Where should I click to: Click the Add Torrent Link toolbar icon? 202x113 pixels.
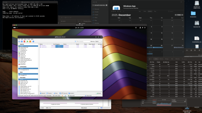click(x=19, y=41)
